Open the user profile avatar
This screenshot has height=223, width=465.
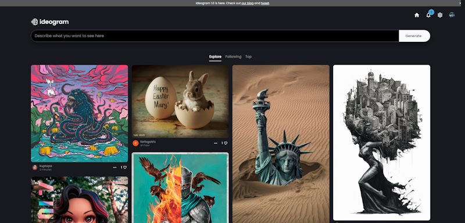[x=452, y=15]
